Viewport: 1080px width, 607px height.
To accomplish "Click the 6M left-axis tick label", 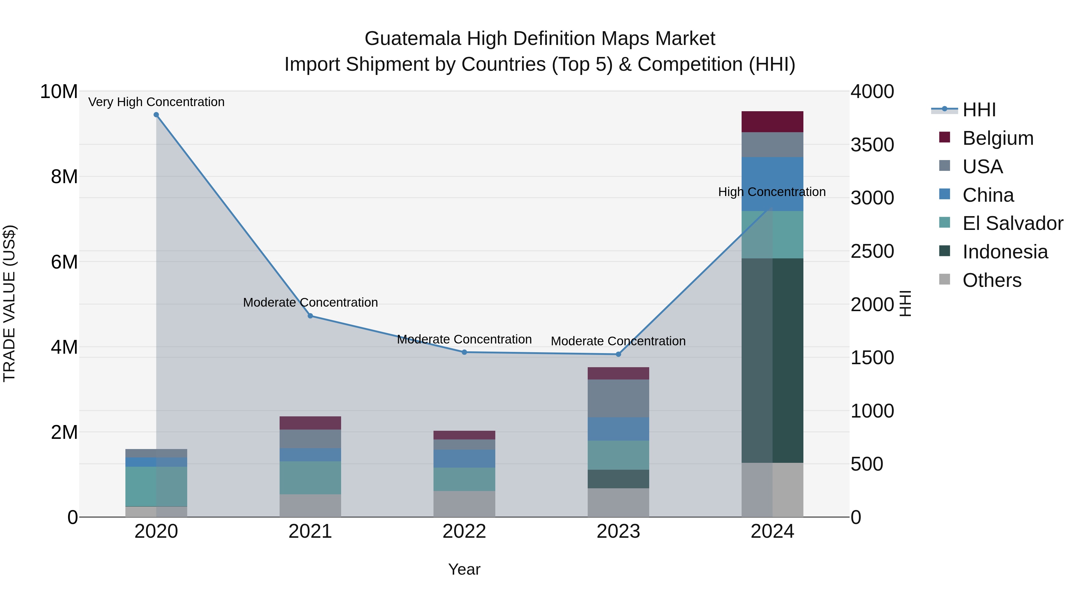I will [64, 262].
